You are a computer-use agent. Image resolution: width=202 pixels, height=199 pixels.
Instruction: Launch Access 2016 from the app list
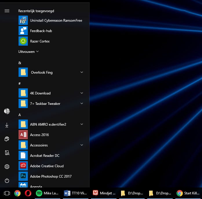(x=39, y=135)
